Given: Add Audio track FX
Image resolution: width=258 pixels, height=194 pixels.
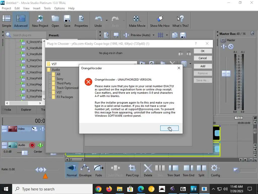Looking at the screenshot, I should (x=40, y=145).
